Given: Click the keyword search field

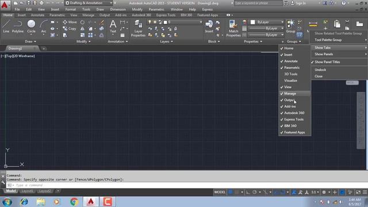Looking at the screenshot, I should tap(258, 3).
